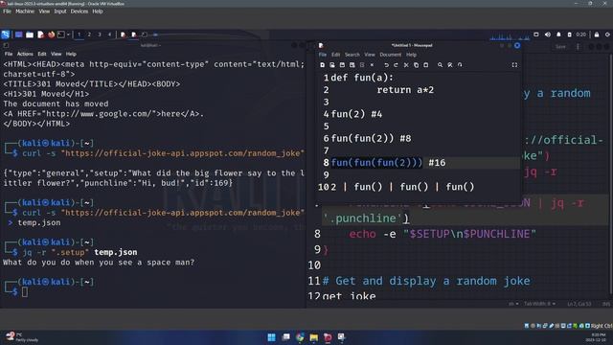Open kebab menu in background editor header
This screenshot has width=613, height=345.
[x=578, y=47]
